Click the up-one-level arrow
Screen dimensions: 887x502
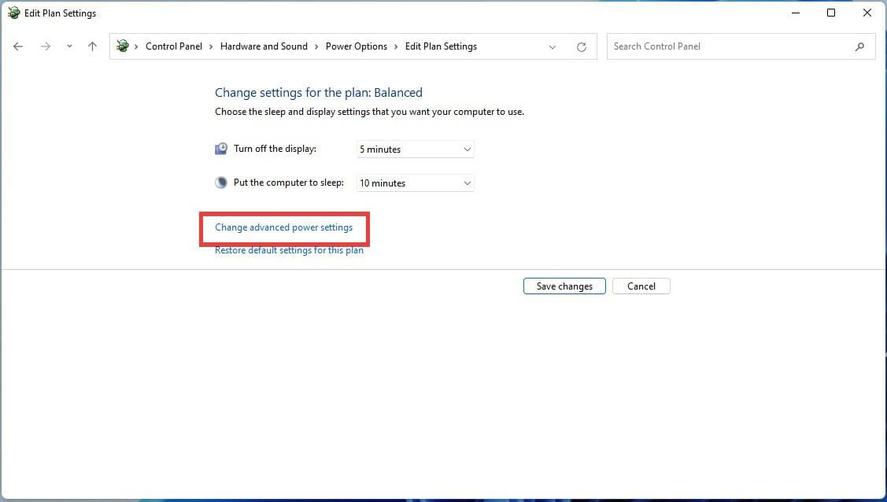pos(92,46)
